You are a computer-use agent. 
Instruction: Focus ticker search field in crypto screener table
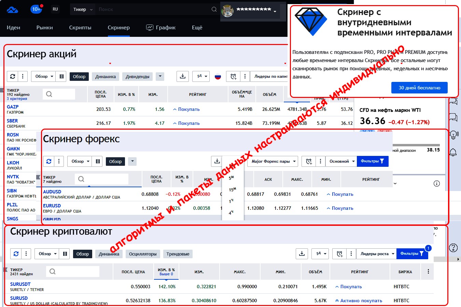click(72, 272)
